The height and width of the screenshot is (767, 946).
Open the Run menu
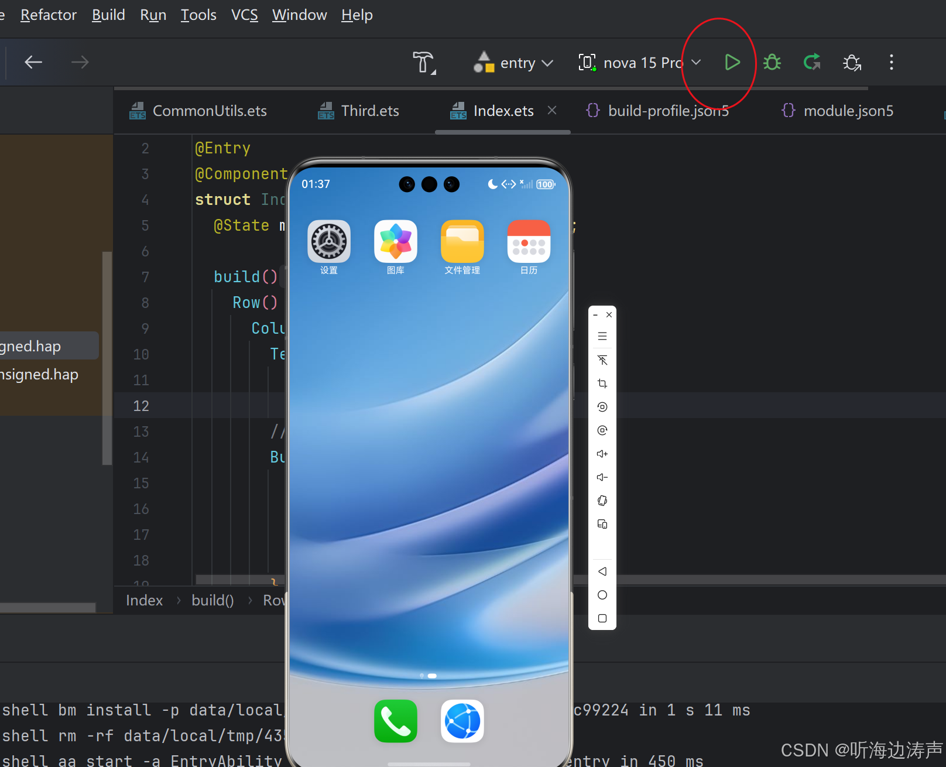(153, 15)
